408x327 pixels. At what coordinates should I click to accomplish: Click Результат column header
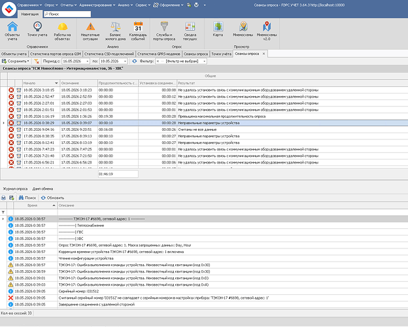(292, 83)
